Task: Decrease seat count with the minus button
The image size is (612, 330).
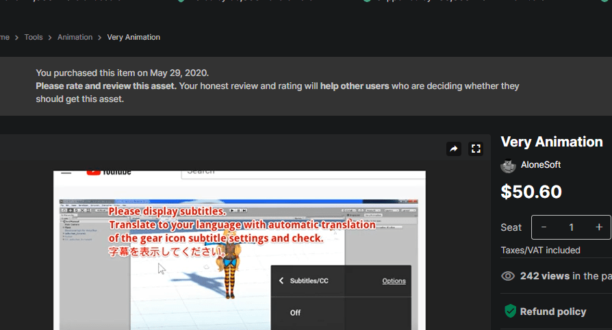Action: click(544, 227)
